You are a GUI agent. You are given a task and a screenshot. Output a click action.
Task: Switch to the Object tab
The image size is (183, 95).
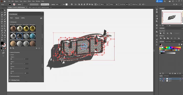point(11,18)
